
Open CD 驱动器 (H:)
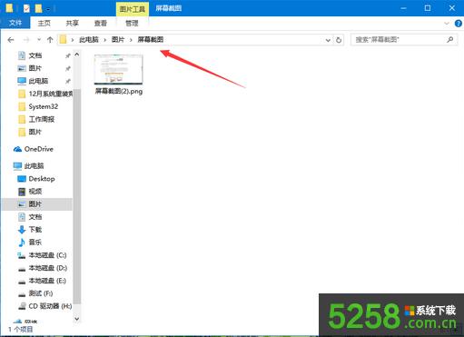(x=50, y=306)
